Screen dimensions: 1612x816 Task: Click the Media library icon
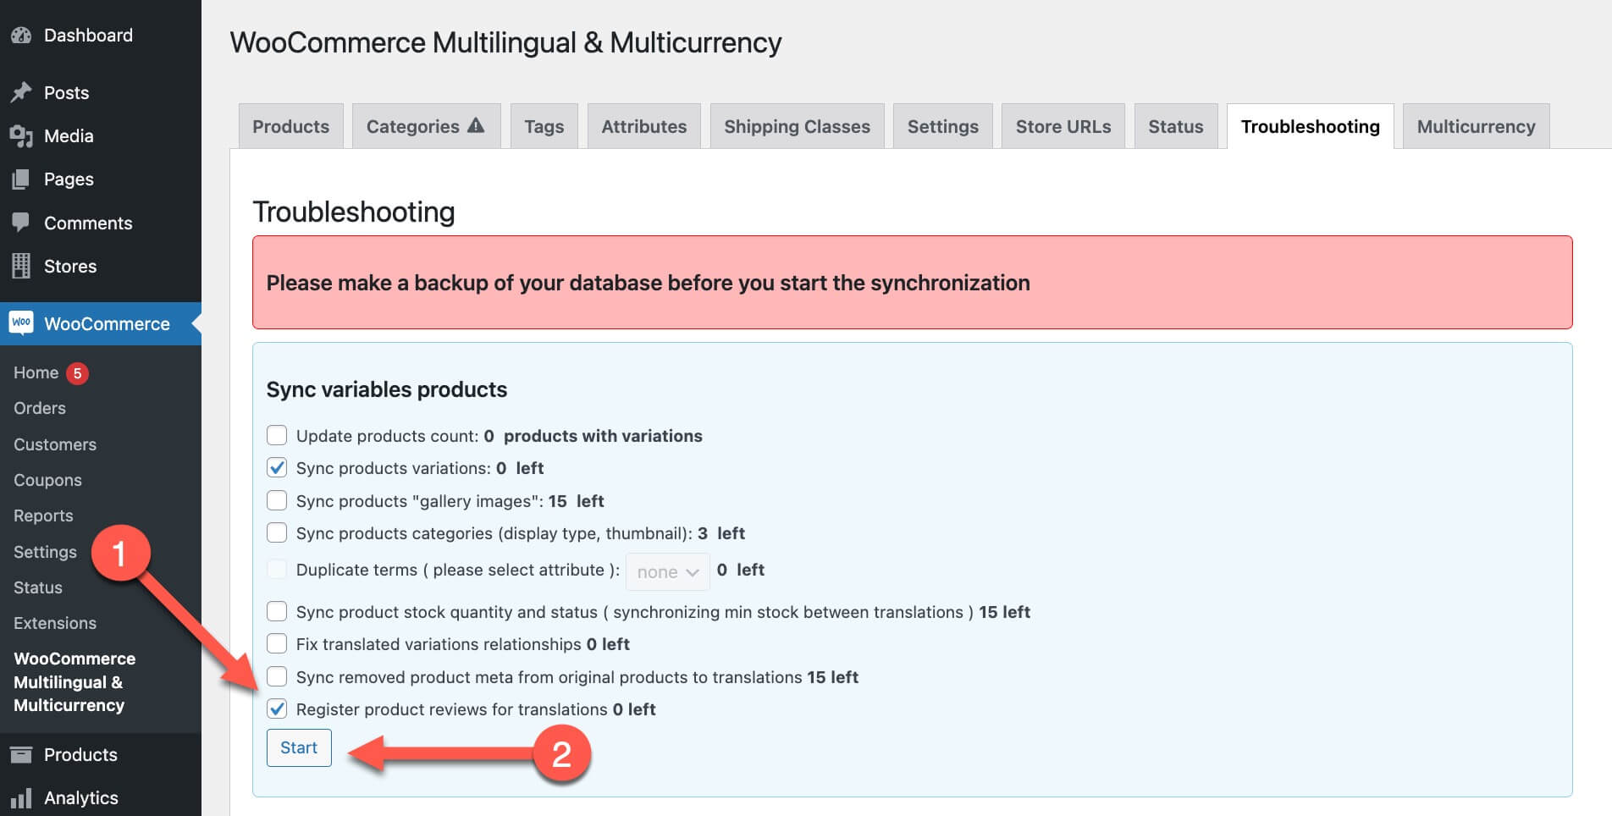[x=21, y=135]
